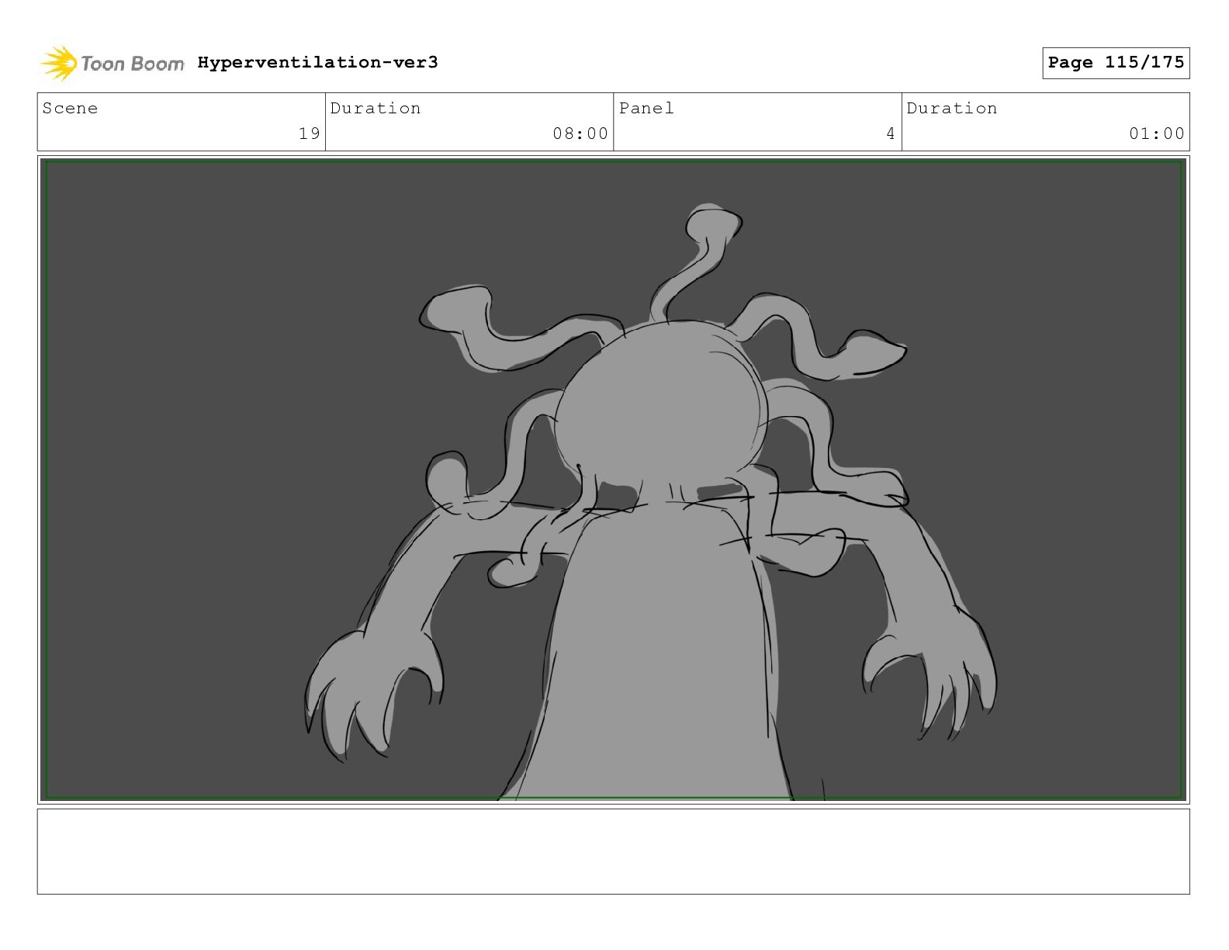Image resolution: width=1229 pixels, height=950 pixels.
Task: Click panel duration value '01:00'
Action: 1157,133
